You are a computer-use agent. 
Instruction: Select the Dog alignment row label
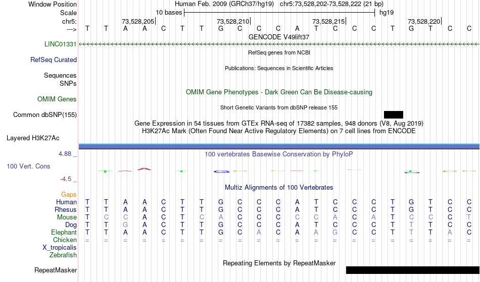point(71,225)
